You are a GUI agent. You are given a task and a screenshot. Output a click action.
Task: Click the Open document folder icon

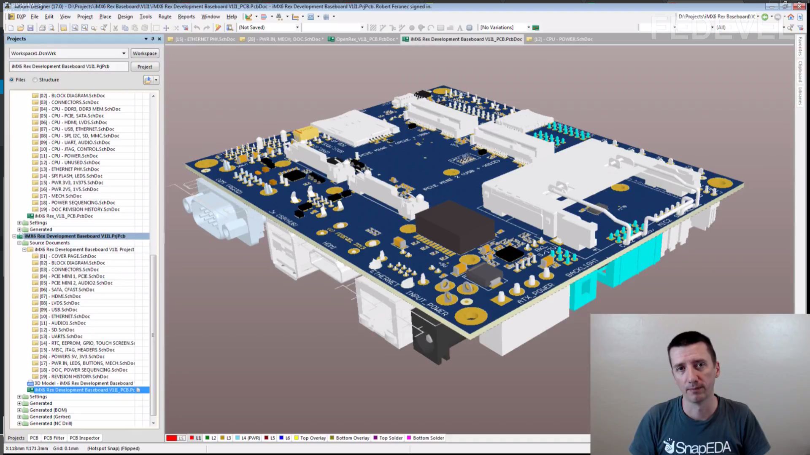tap(20, 28)
